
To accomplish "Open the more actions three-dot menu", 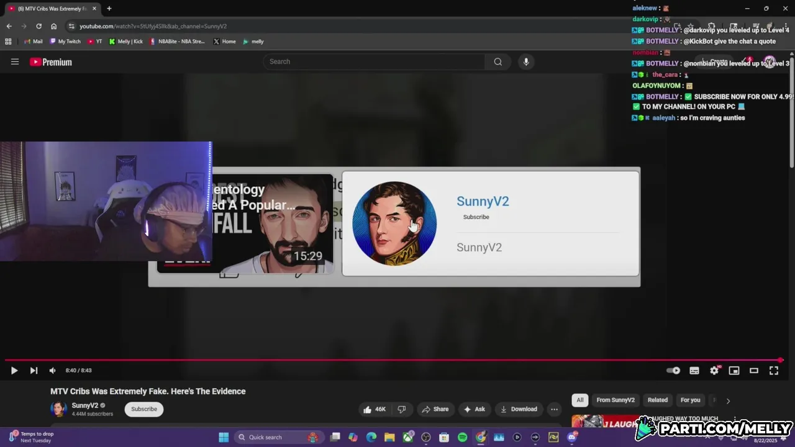I will click(x=554, y=409).
